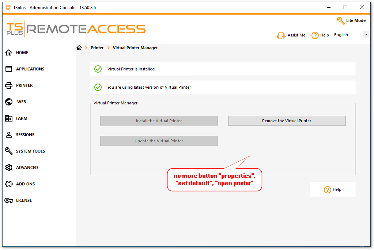Switch to Lite Mode

[x=351, y=20]
